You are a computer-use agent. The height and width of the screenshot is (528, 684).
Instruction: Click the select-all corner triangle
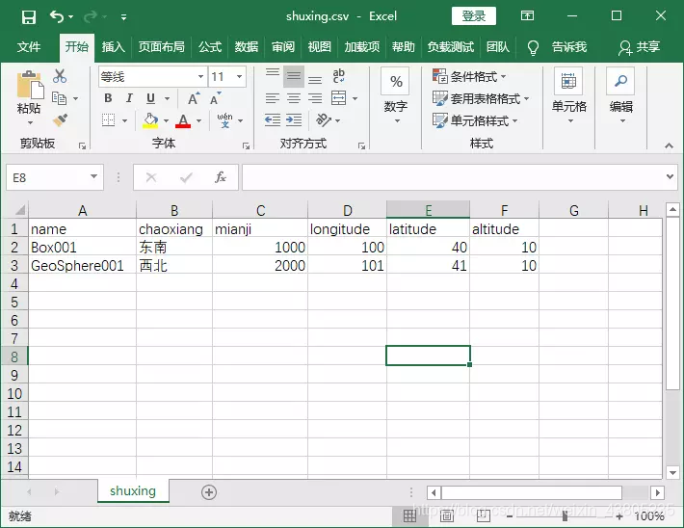20,210
